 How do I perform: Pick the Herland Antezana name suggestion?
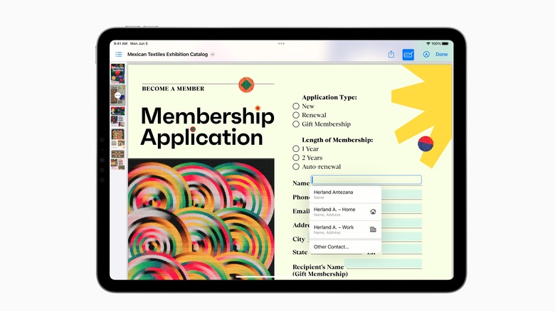pyautogui.click(x=345, y=195)
